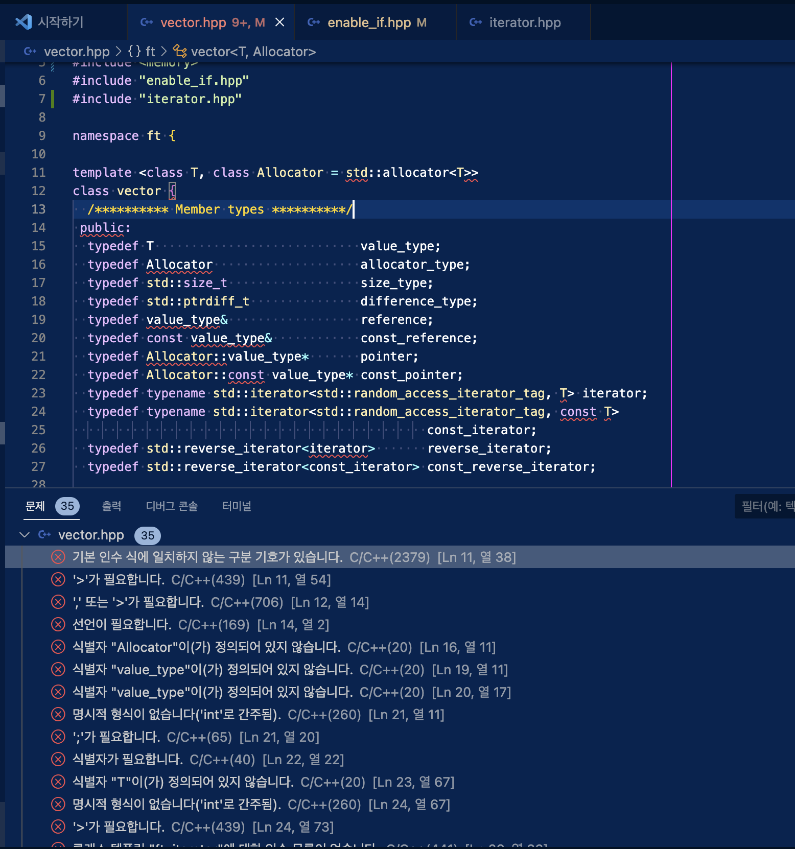Collapse the vector.hpp problems group
The width and height of the screenshot is (795, 849).
coord(24,535)
